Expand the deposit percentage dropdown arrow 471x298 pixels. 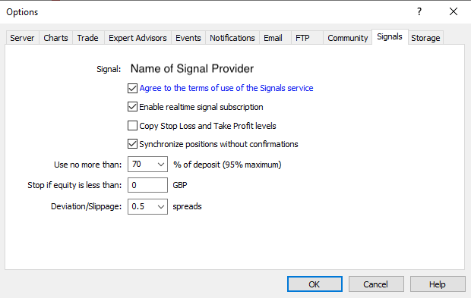(x=161, y=165)
